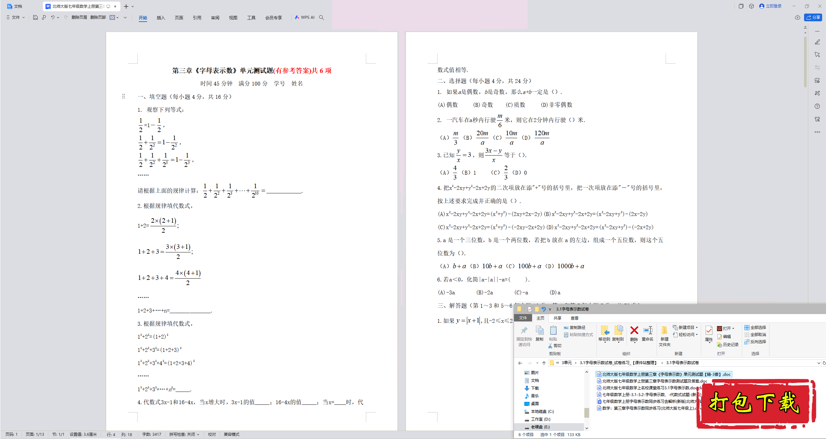
Task: Select the arrow selection tool in sidebar
Action: tap(817, 55)
